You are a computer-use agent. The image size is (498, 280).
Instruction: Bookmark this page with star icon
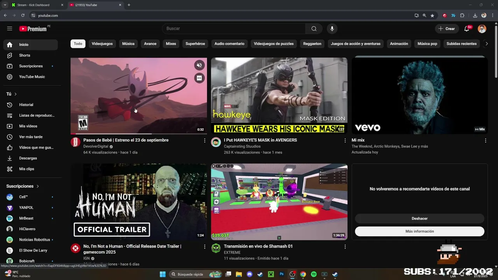coord(432,16)
